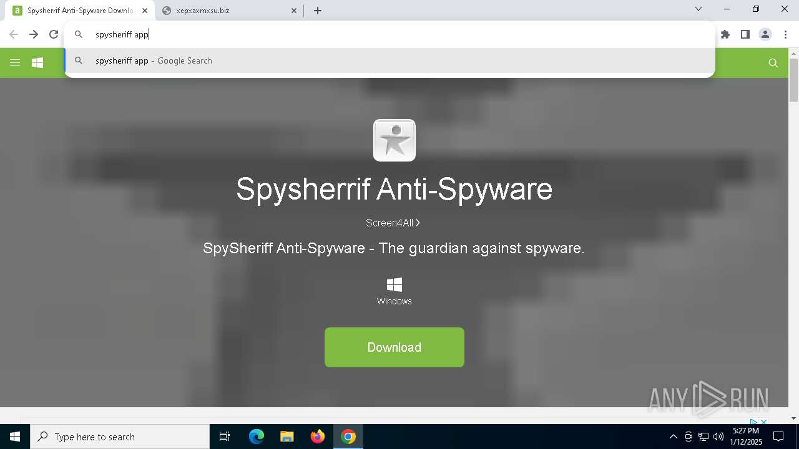Click the Windows platform icon
Screen dimensions: 799x449
[x=395, y=284]
